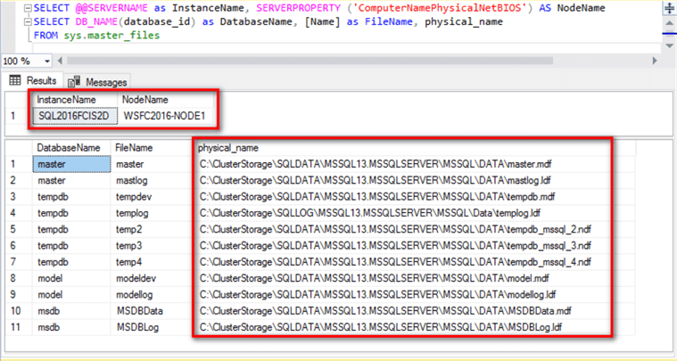677x361 pixels.
Task: Select the NodeName column header
Action: click(165, 100)
